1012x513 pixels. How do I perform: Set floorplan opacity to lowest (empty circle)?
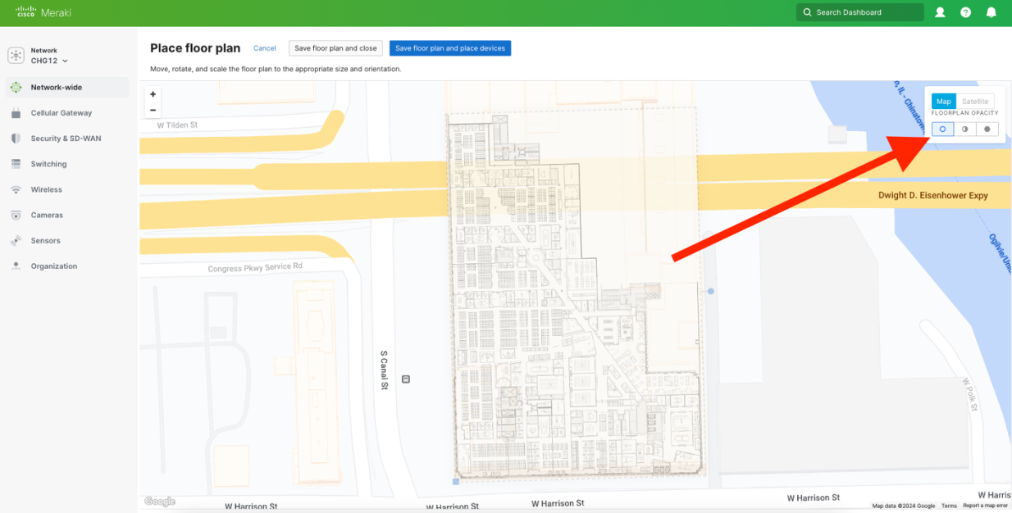942,129
